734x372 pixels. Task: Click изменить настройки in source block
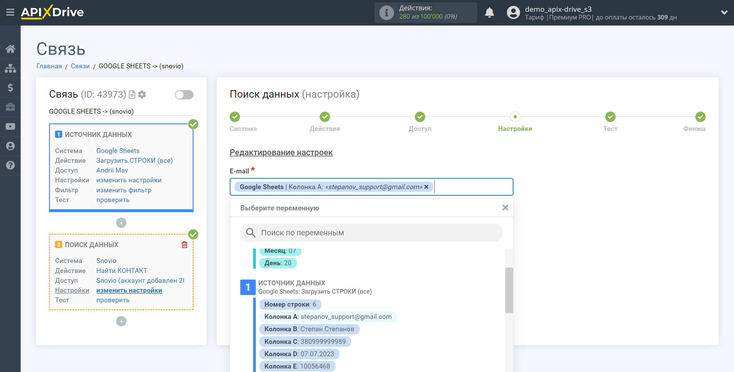(129, 180)
